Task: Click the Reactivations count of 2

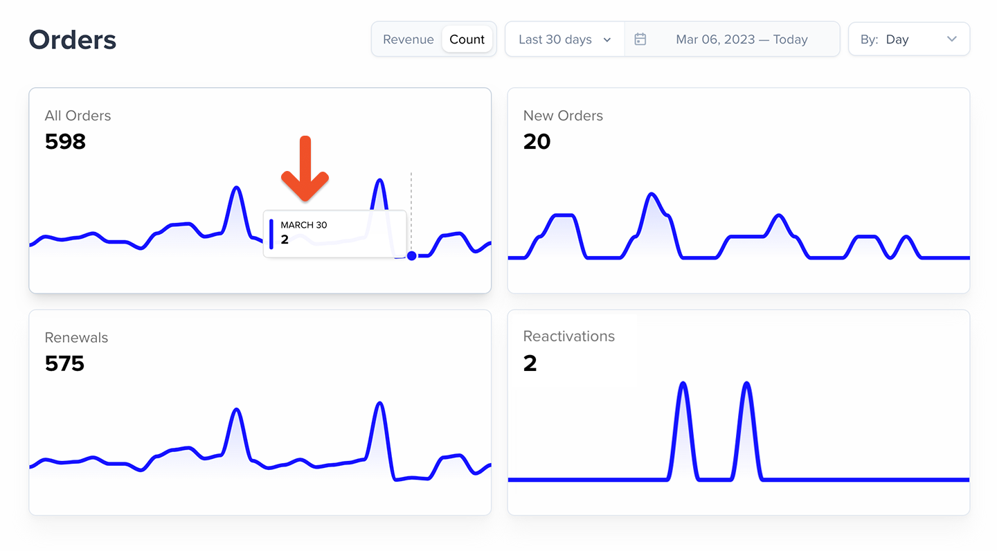Action: tap(530, 363)
